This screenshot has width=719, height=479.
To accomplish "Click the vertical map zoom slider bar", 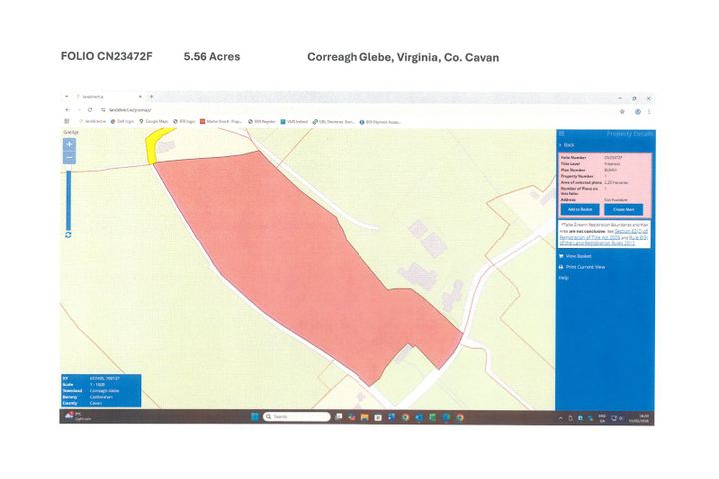I will coord(68,195).
